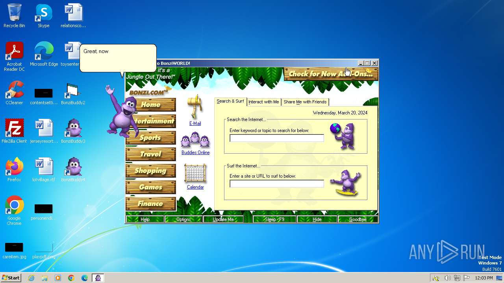504x283 pixels.
Task: Focus the site or URL input field
Action: pos(277,184)
